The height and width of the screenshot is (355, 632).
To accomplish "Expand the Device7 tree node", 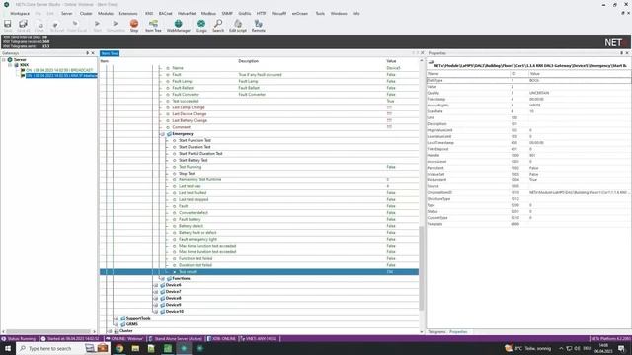I will (x=156, y=292).
